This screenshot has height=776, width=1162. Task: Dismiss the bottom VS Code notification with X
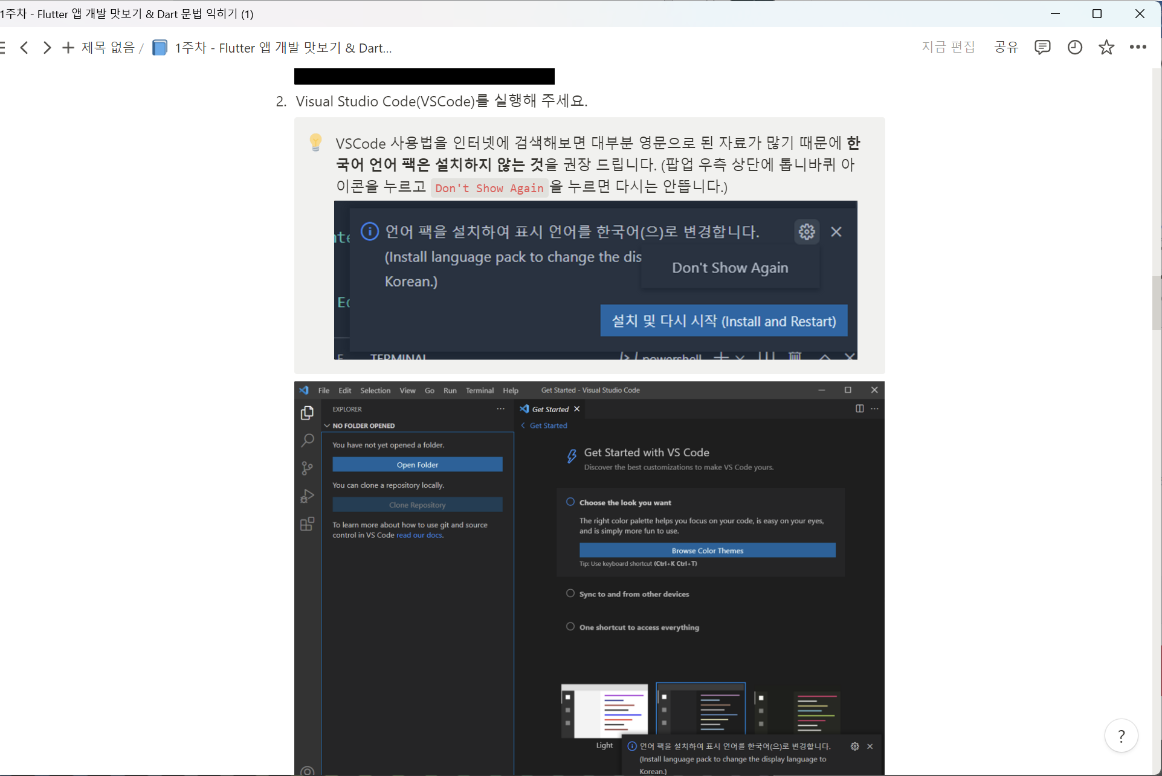pyautogui.click(x=870, y=746)
